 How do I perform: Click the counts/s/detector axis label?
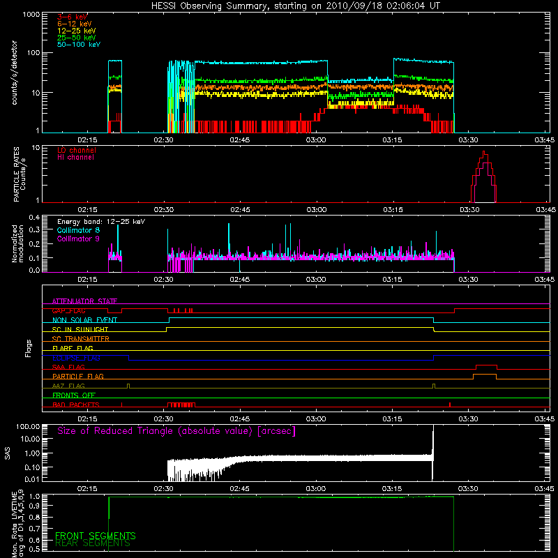point(14,73)
